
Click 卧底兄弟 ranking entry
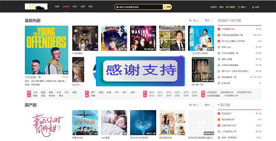pos(226,83)
